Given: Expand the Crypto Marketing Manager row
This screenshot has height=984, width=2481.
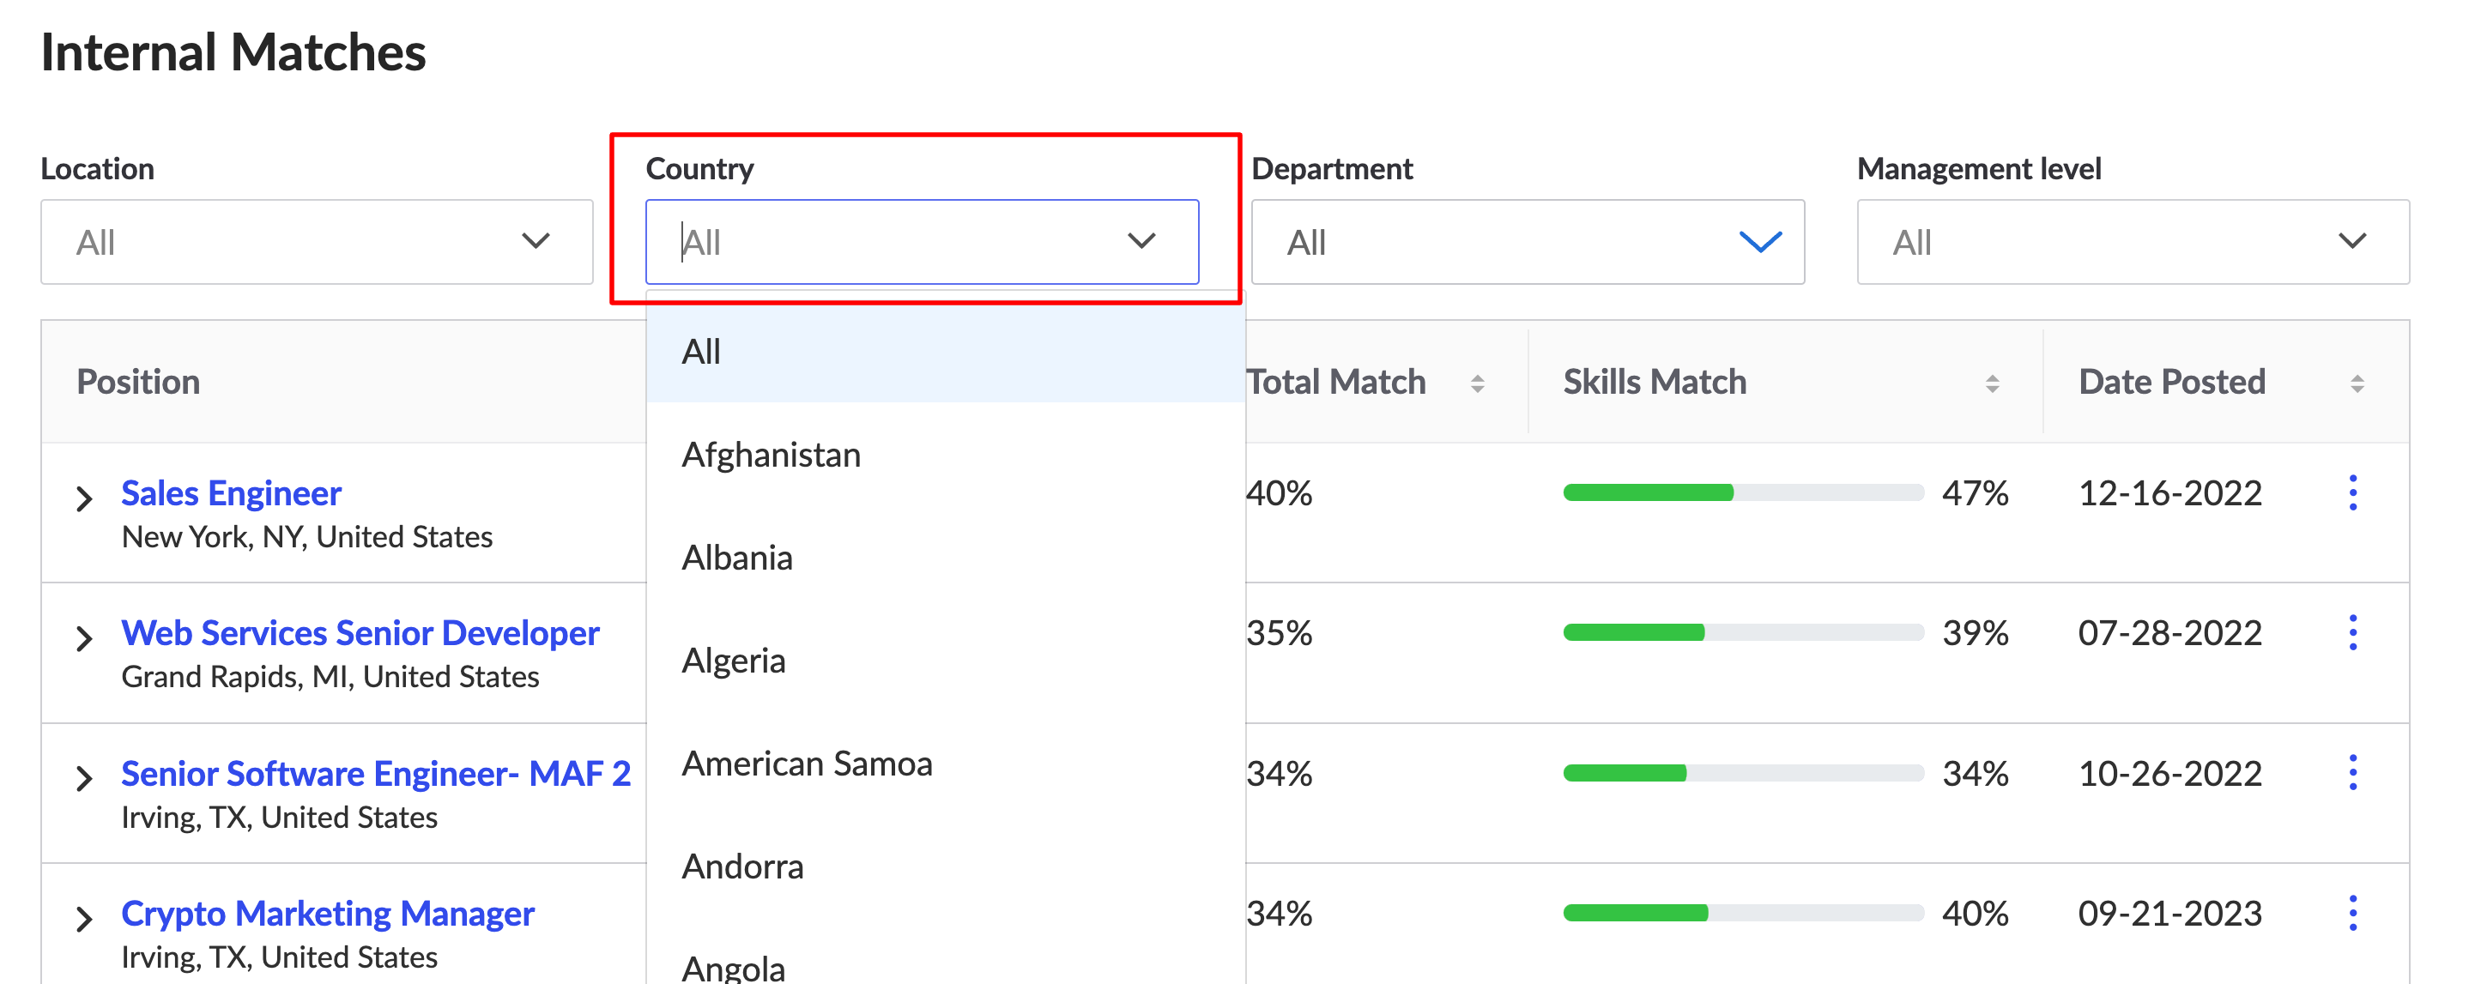Looking at the screenshot, I should click(x=85, y=919).
